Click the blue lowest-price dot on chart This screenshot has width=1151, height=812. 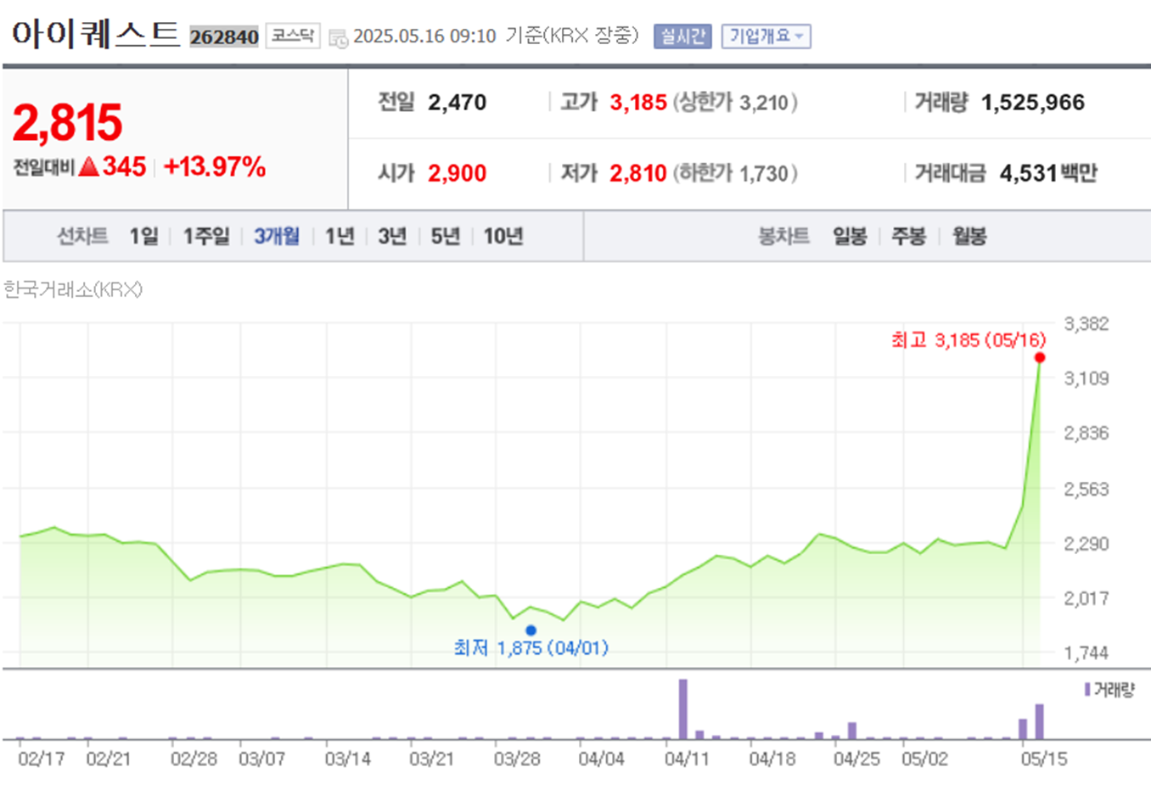531,630
